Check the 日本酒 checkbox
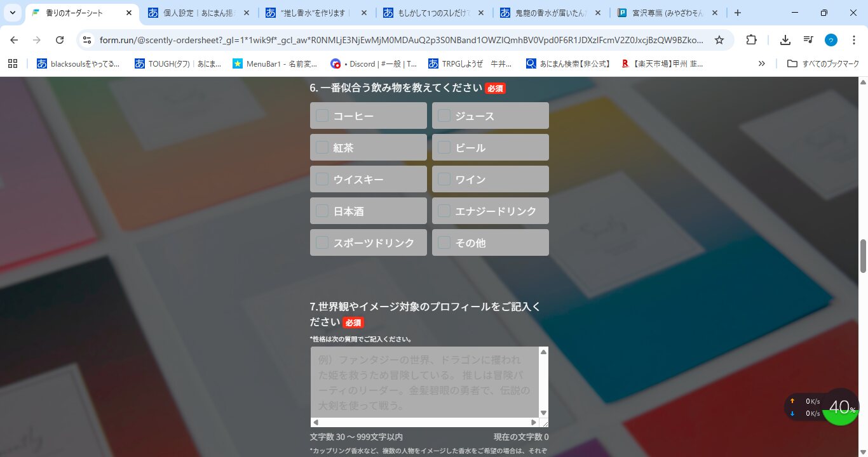Viewport: 868px width, 457px height. point(322,211)
